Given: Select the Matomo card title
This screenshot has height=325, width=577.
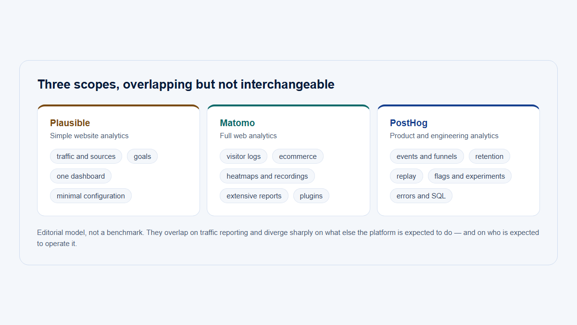Looking at the screenshot, I should [x=237, y=123].
